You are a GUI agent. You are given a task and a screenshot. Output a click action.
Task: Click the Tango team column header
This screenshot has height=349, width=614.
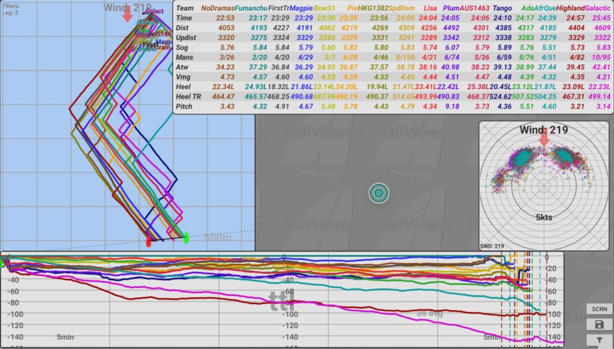502,8
